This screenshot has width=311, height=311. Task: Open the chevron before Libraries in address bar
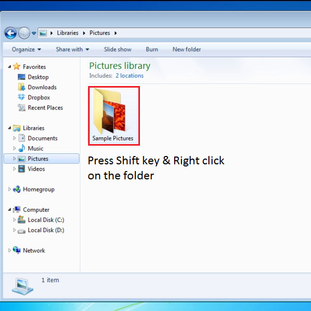point(51,33)
